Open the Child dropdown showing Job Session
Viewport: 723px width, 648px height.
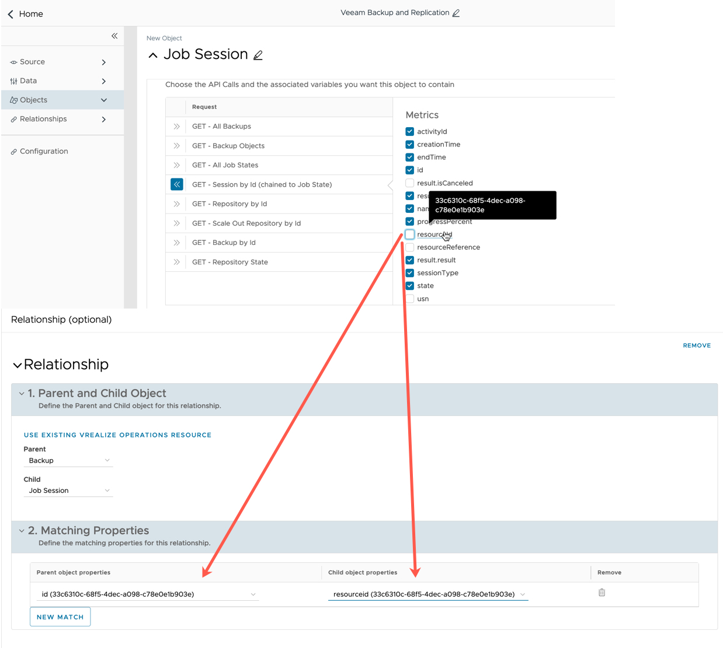pyautogui.click(x=68, y=491)
